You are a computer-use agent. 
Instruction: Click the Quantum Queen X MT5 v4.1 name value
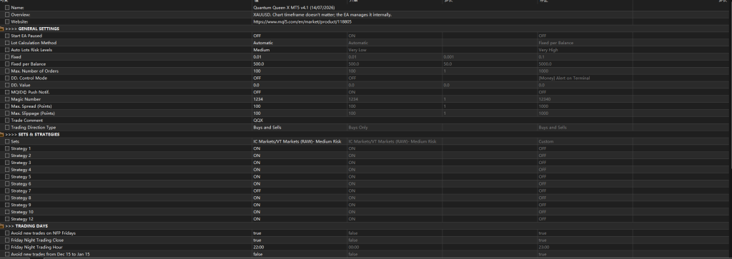click(x=294, y=7)
